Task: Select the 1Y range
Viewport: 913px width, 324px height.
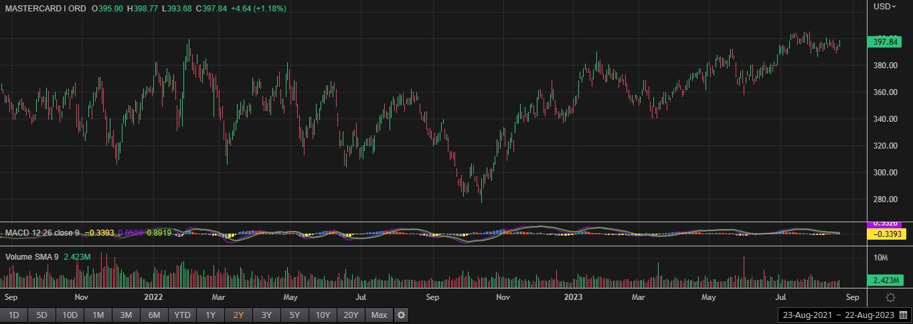Action: coord(210,315)
